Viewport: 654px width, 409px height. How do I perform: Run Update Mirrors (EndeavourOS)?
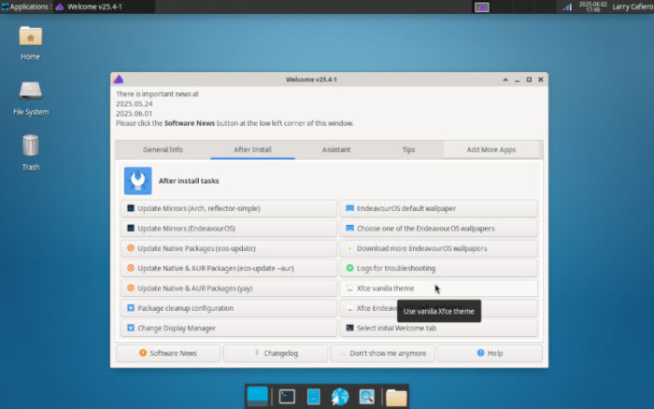pos(229,229)
